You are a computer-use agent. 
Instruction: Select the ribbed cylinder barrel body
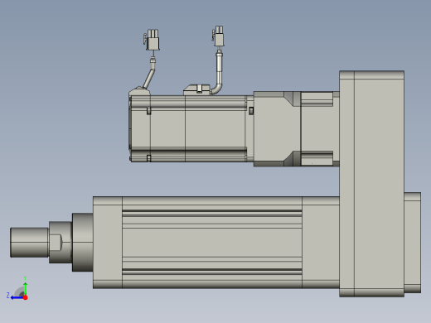click(212, 243)
